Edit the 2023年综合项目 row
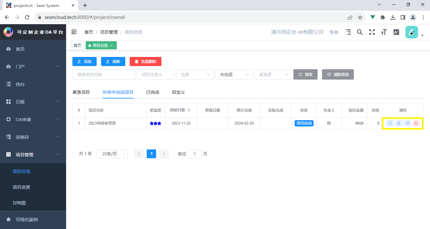430x229 pixels. (399, 123)
